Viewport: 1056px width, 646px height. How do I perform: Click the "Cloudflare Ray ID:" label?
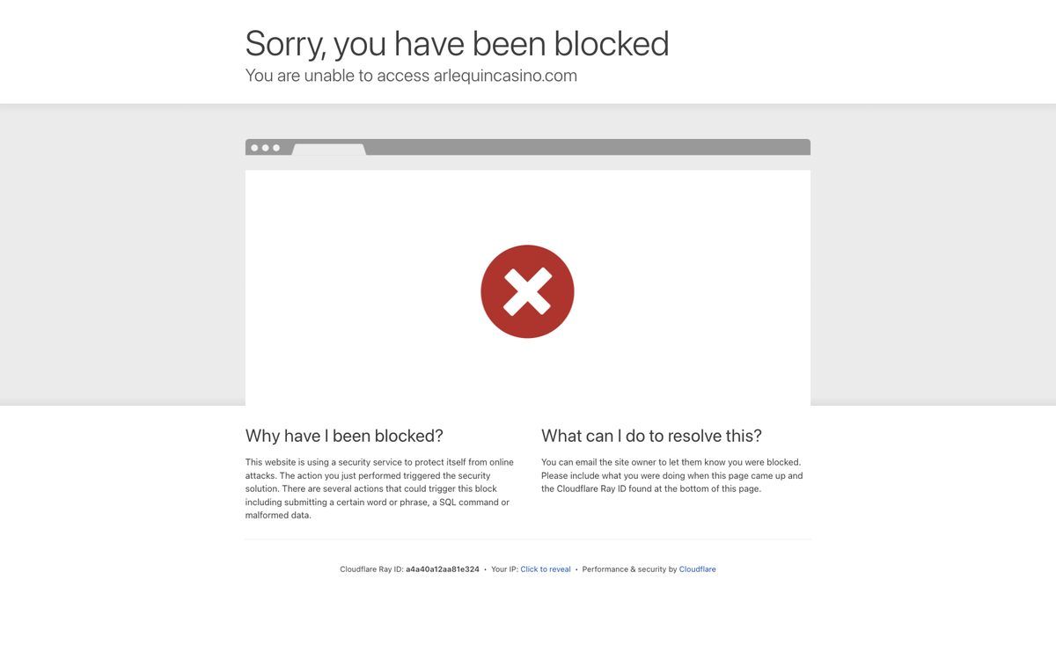click(x=371, y=569)
